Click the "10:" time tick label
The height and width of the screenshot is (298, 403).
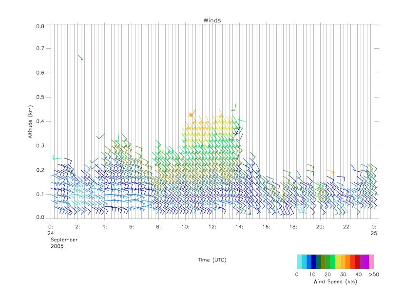pos(185,227)
